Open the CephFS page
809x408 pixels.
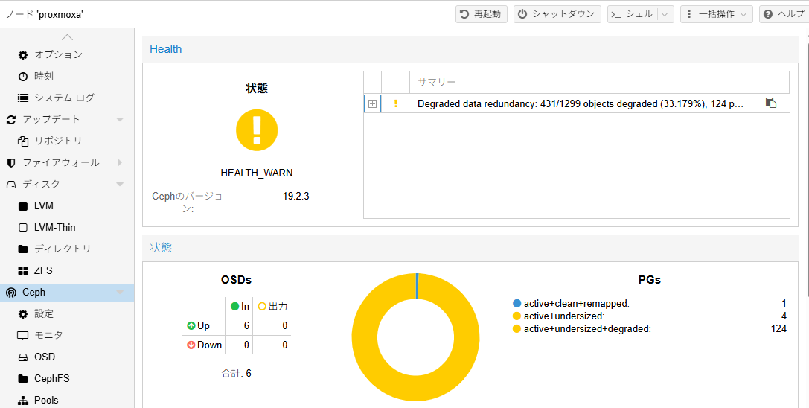(51, 378)
